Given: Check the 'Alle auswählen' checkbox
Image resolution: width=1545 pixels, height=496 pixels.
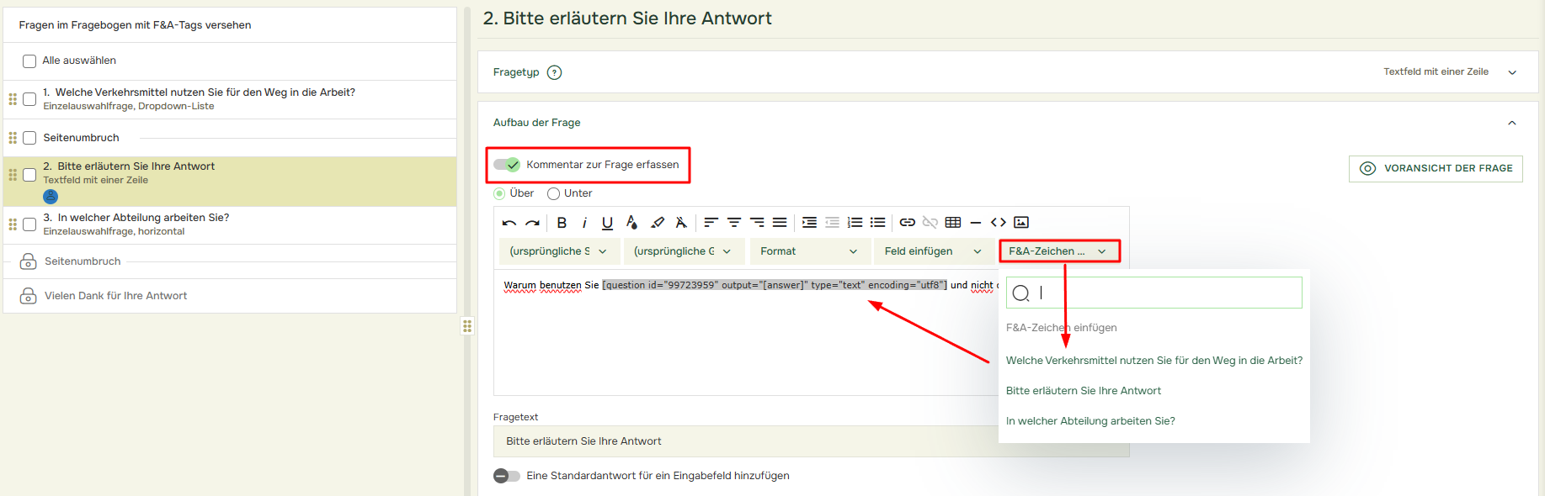Looking at the screenshot, I should tap(29, 61).
